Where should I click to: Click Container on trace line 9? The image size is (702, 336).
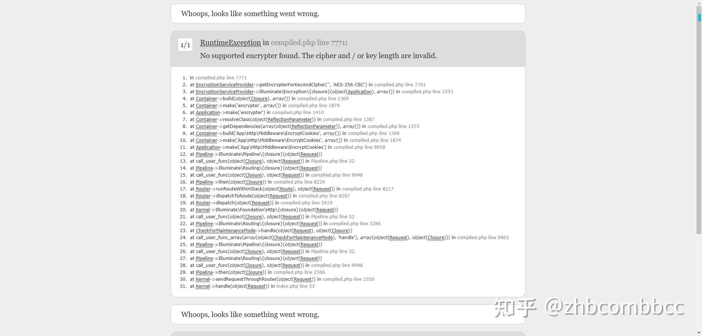tap(207, 133)
